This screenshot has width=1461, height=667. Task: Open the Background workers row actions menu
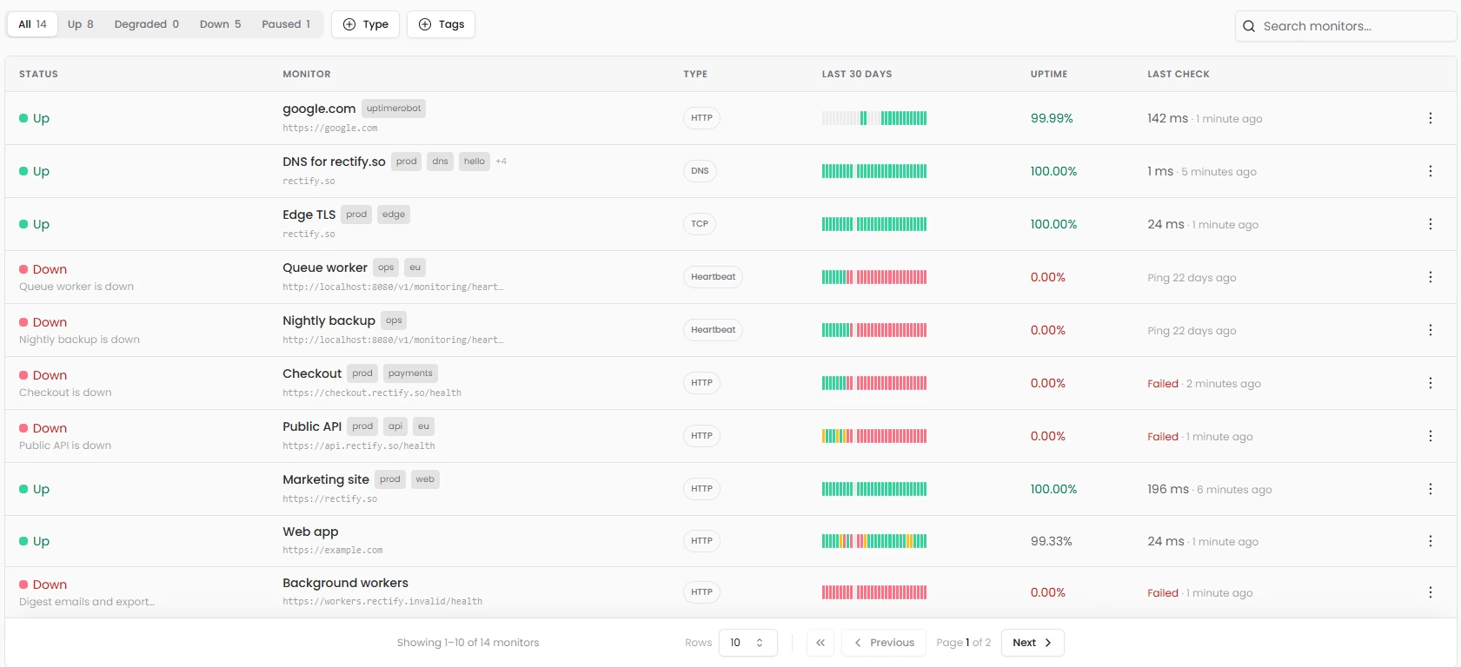click(x=1430, y=592)
